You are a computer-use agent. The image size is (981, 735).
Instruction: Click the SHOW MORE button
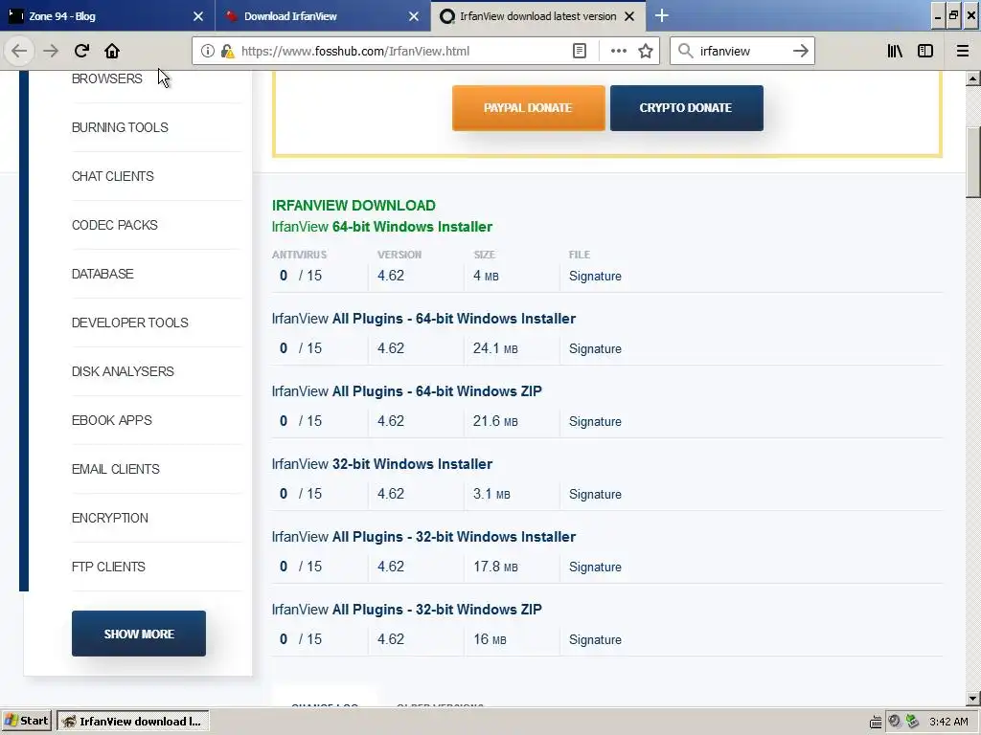click(139, 634)
